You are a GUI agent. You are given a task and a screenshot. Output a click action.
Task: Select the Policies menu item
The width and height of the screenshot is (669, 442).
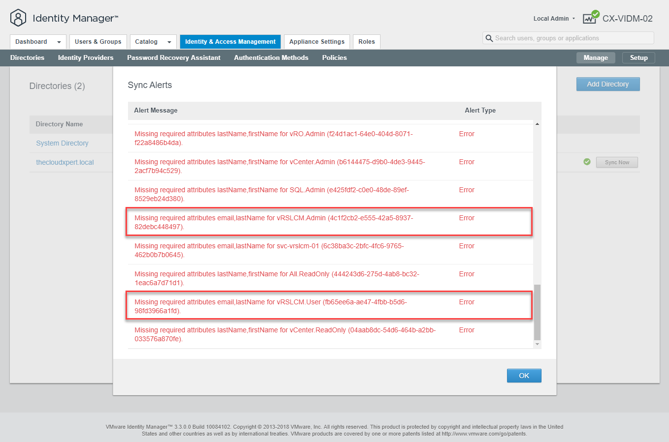tap(334, 58)
